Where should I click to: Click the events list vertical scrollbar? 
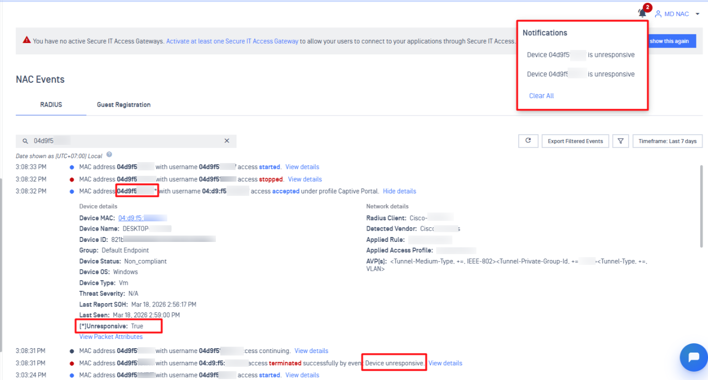701,206
